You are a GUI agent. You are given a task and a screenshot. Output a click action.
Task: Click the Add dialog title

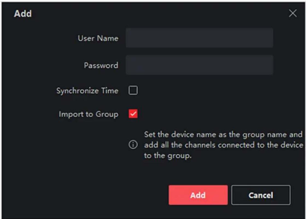pyautogui.click(x=23, y=14)
